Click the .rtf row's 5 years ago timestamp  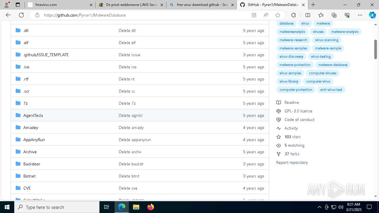click(x=253, y=79)
